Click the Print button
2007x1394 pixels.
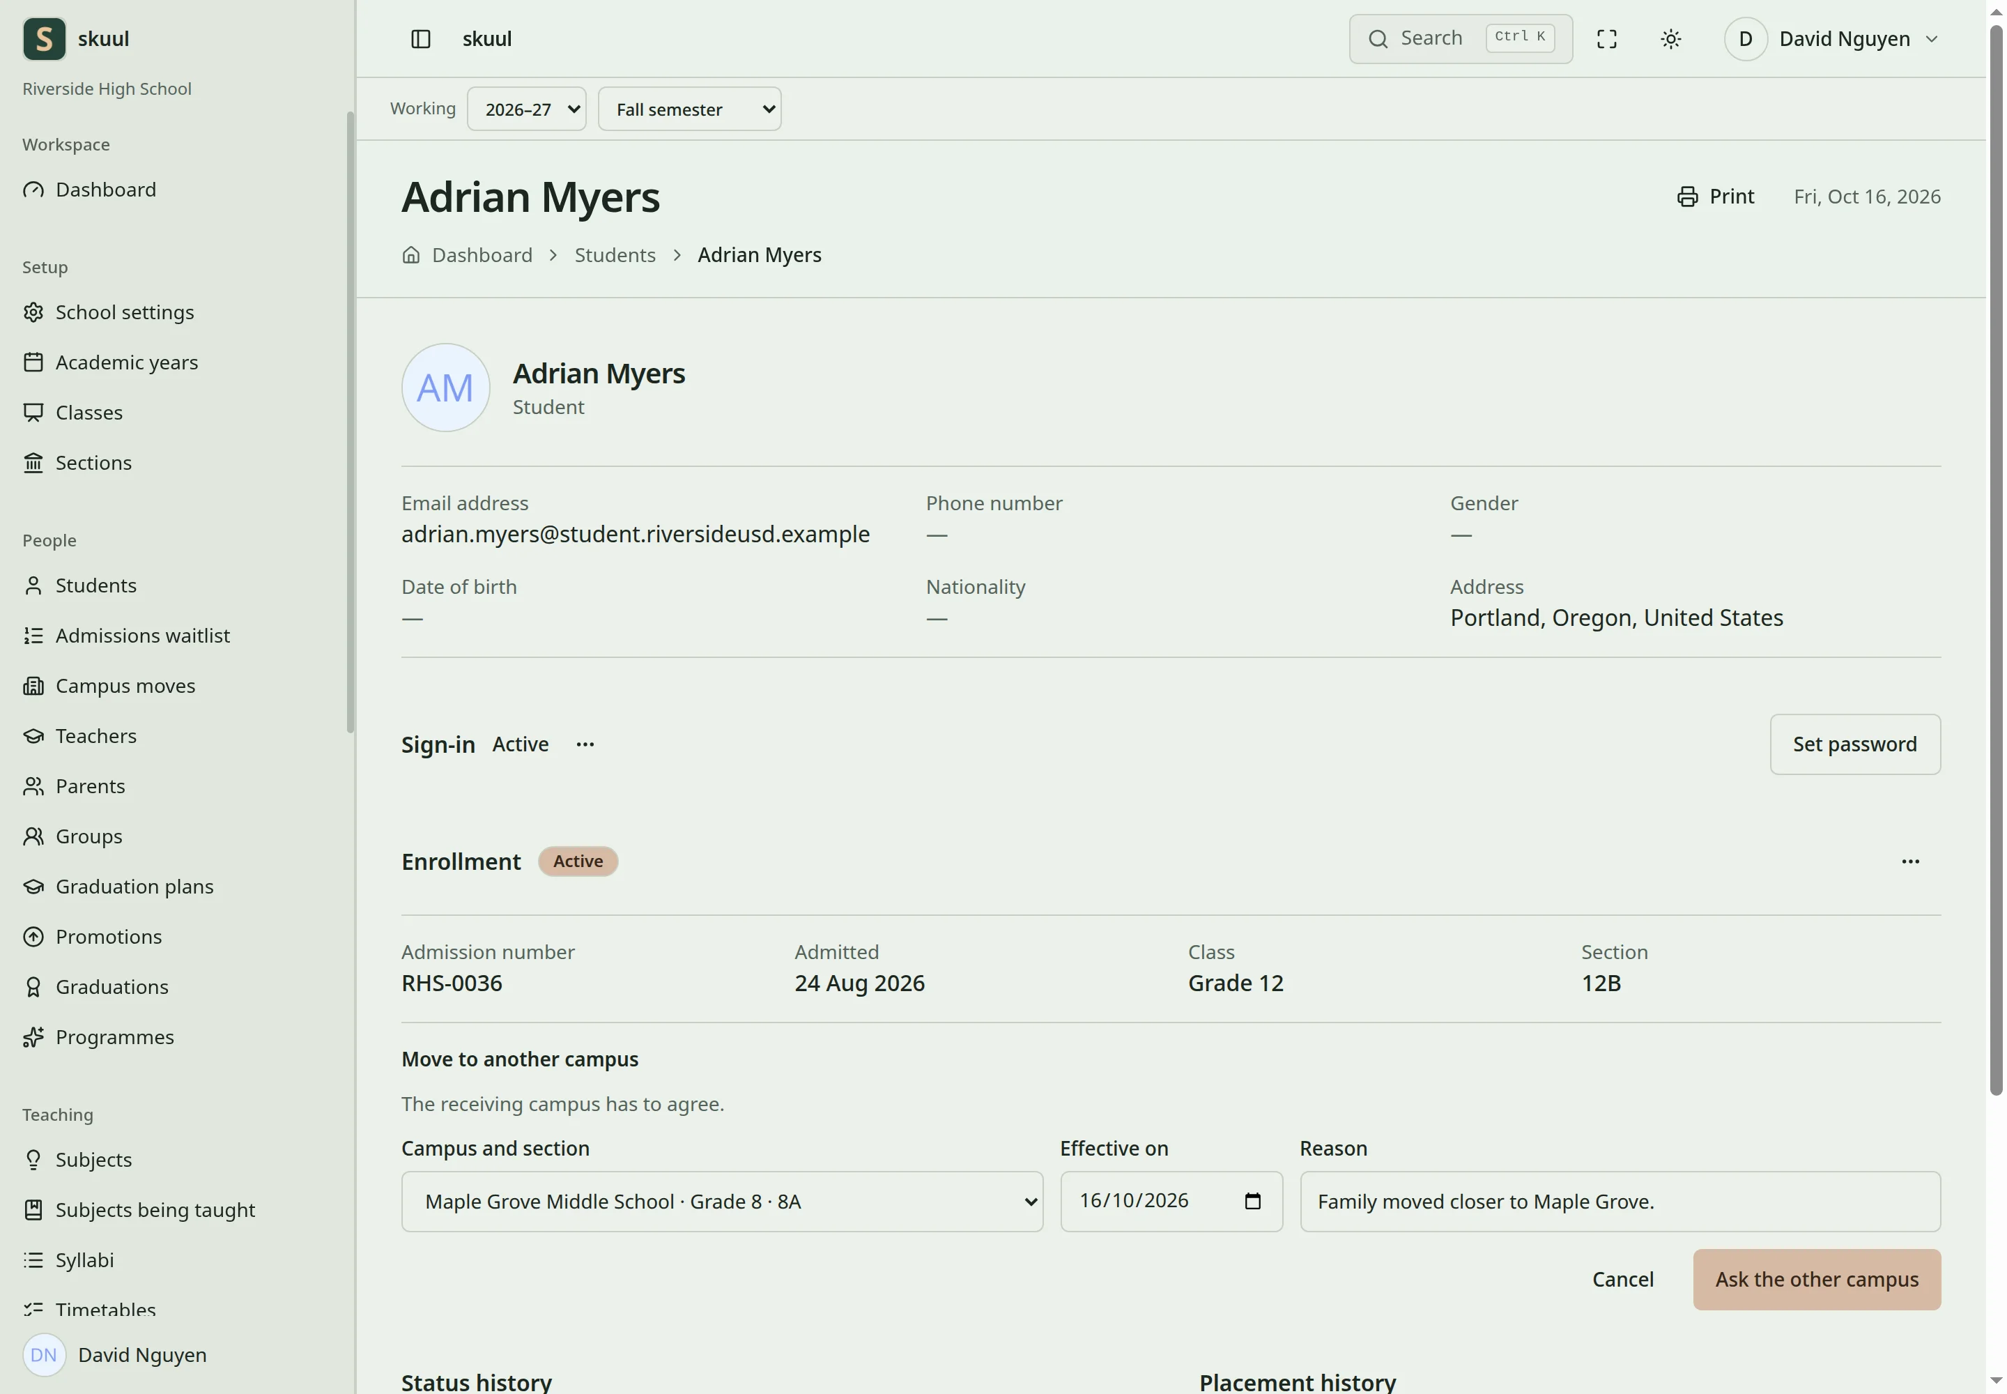pyautogui.click(x=1715, y=197)
